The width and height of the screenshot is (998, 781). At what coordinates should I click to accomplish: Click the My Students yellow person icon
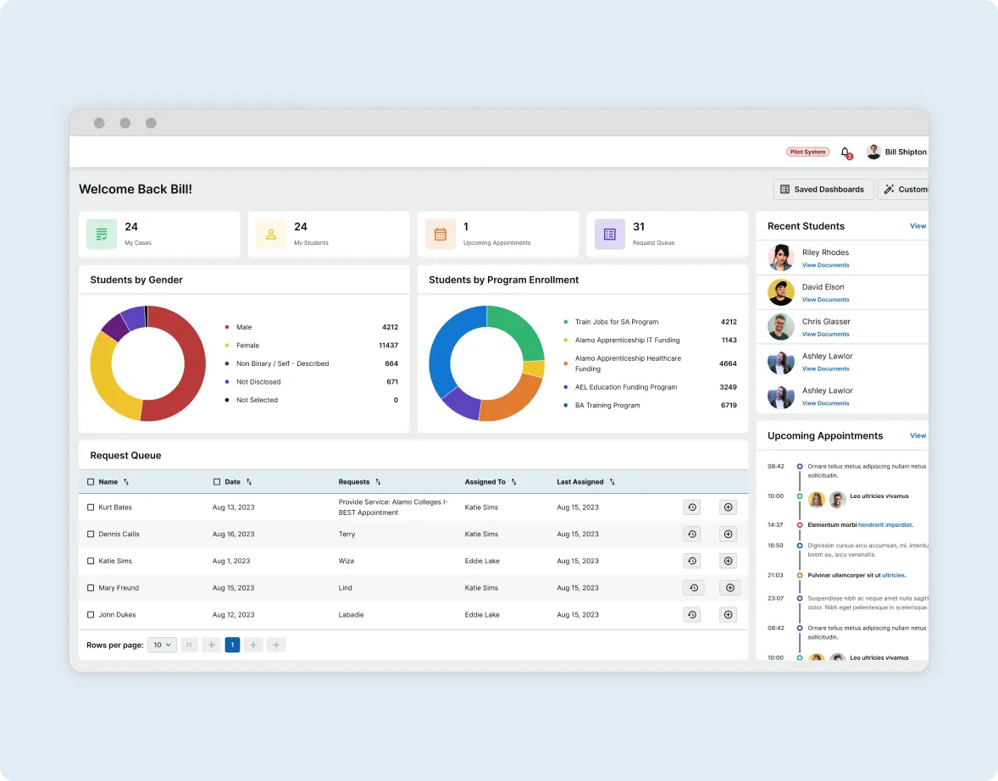click(x=271, y=235)
